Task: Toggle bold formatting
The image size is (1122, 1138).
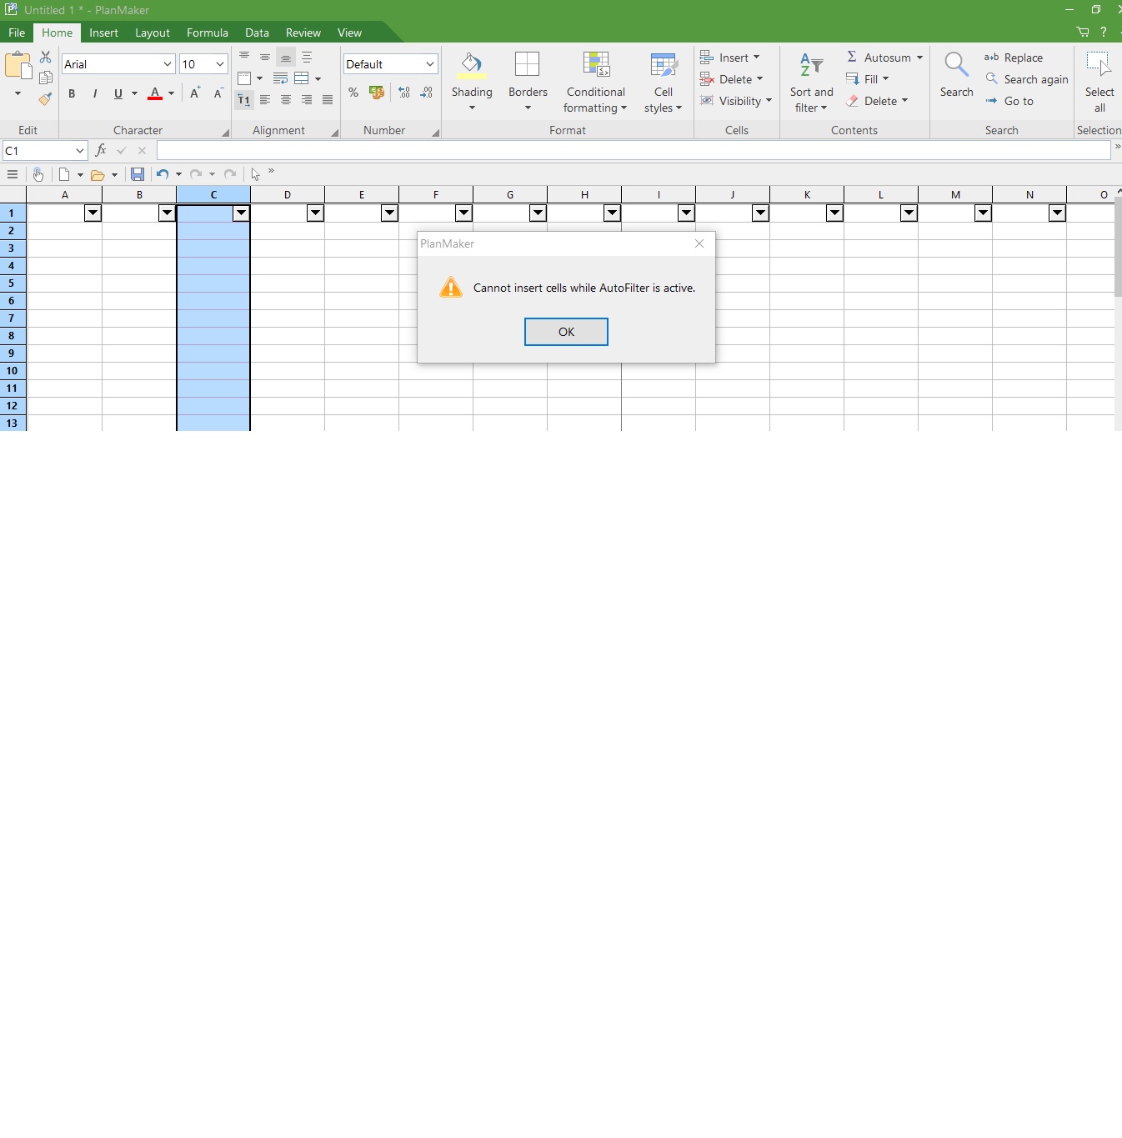Action: point(72,93)
